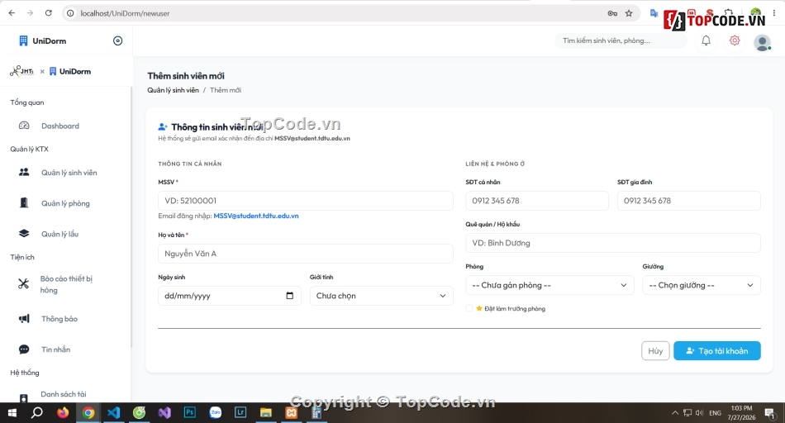Go to Quản lý lầu menu item
Screen dimensions: 785x423
click(60, 234)
